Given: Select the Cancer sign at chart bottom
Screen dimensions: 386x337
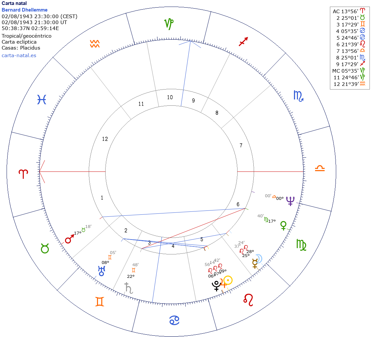Looking at the screenshot, I should 174,320.
